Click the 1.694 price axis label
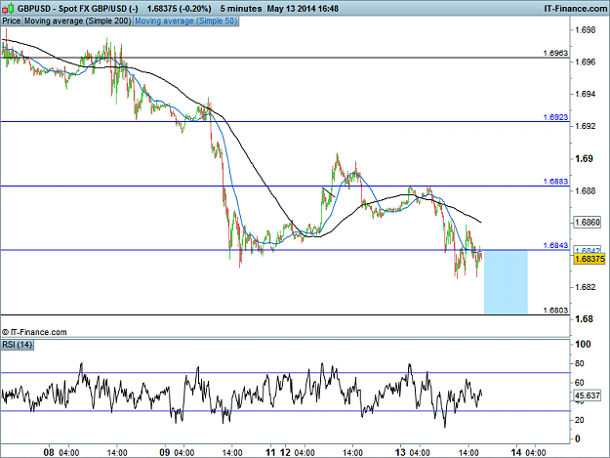This screenshot has height=458, width=610. pyautogui.click(x=585, y=94)
